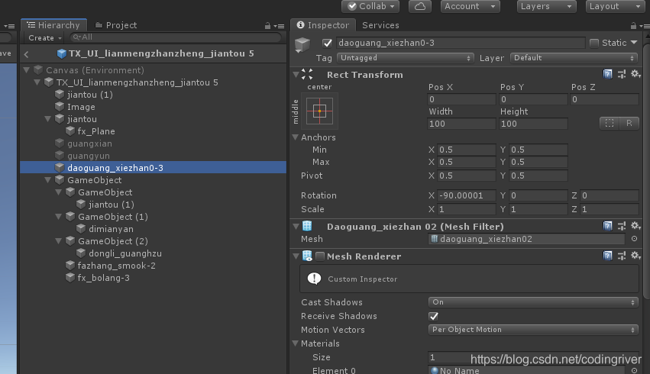Click the cloud services icon

[x=419, y=6]
